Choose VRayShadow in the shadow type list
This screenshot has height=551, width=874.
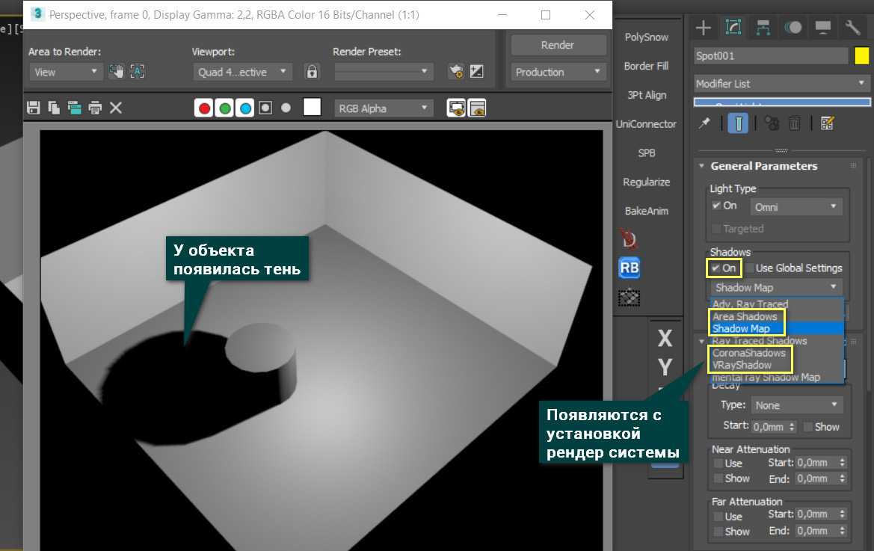pyautogui.click(x=742, y=365)
